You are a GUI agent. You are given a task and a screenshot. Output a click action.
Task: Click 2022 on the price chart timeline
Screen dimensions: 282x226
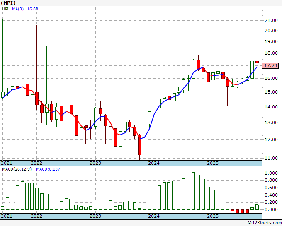[x=36, y=163]
